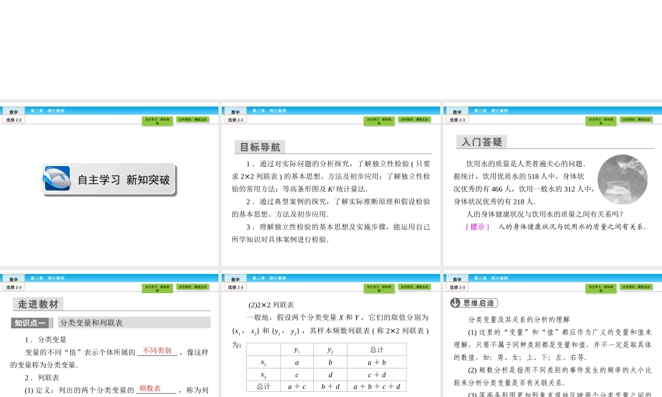Select the 自主学习 tab on 2×2 列联表 slide
662x397 pixels.
click(379, 287)
